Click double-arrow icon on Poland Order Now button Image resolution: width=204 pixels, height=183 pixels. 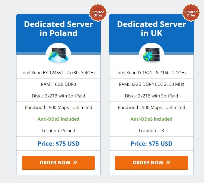pos(75,162)
